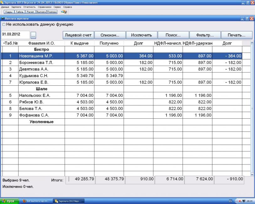The height and width of the screenshot is (204, 255).
Task: Open the Windows Start (пуск) button
Action: (9, 201)
